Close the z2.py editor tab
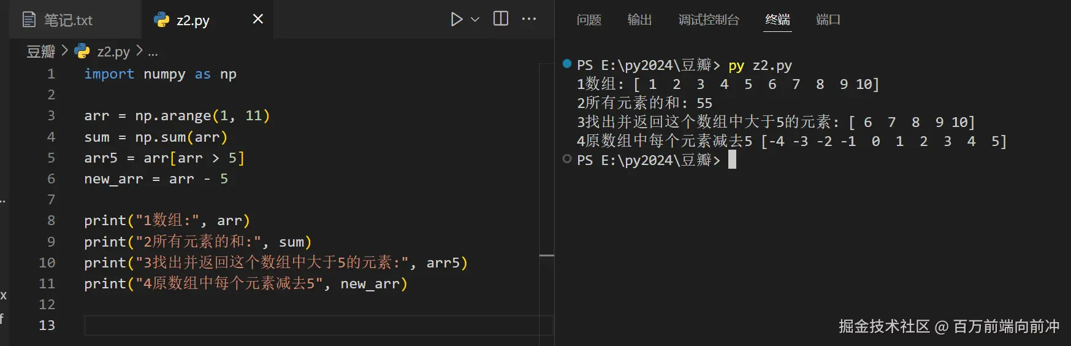Screen dimensions: 1071x346 pyautogui.click(x=258, y=19)
